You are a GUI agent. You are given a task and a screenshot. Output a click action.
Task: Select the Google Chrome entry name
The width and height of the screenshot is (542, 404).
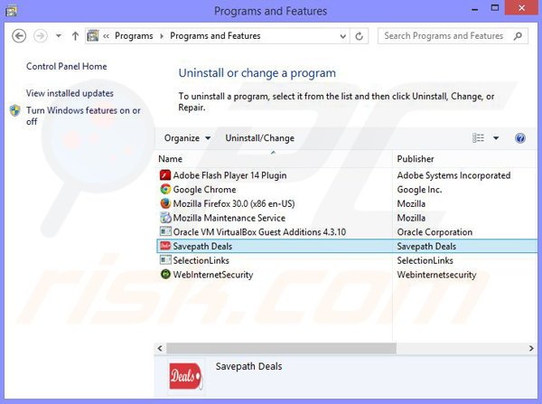tap(205, 190)
